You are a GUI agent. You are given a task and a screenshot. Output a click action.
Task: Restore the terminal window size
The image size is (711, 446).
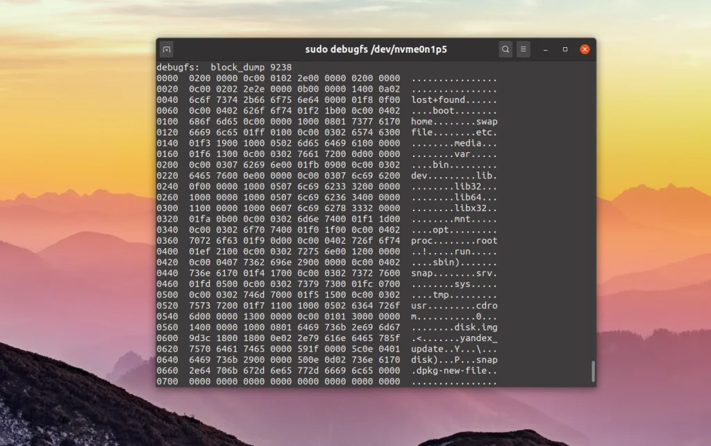(x=564, y=49)
